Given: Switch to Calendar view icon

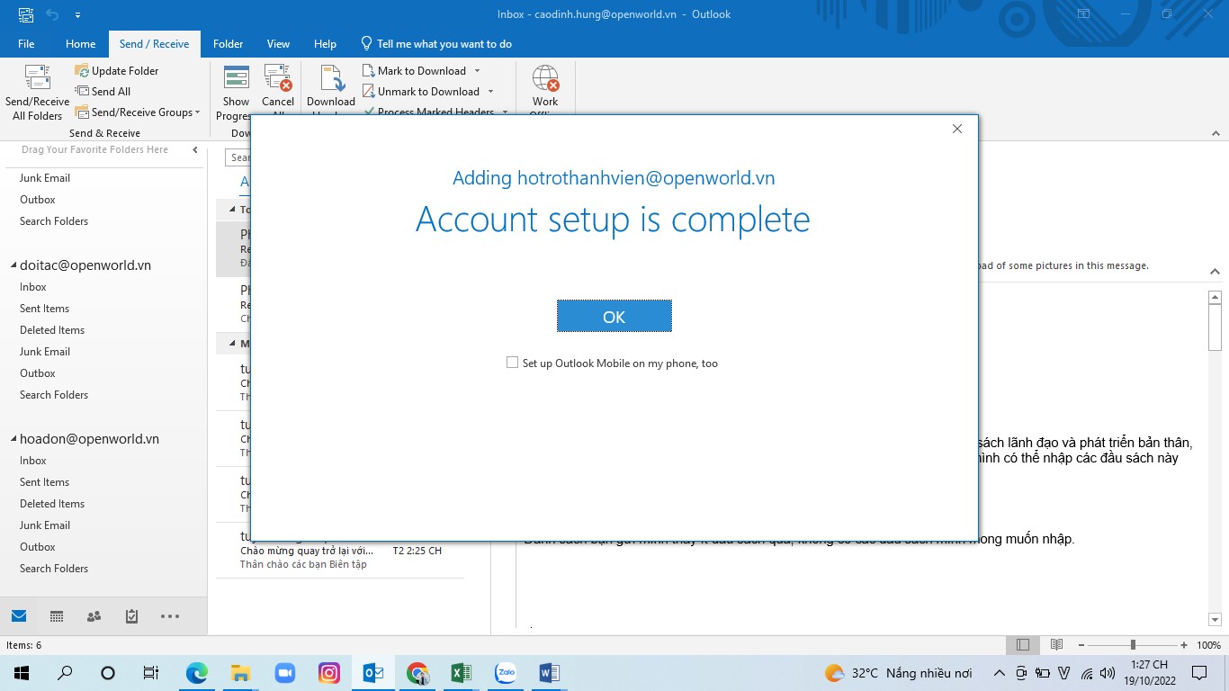Looking at the screenshot, I should point(57,616).
